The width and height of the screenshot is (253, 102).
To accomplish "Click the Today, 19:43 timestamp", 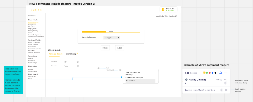I will coord(222,80).
